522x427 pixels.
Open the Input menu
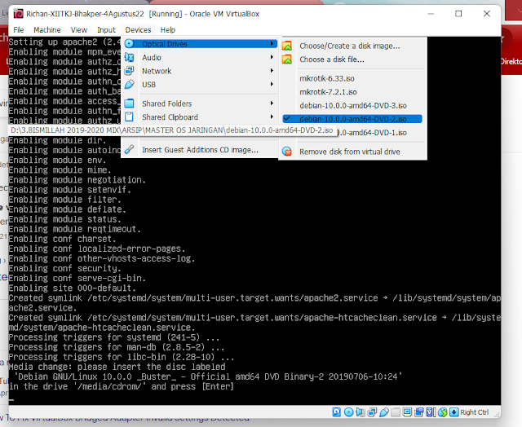[x=106, y=30]
